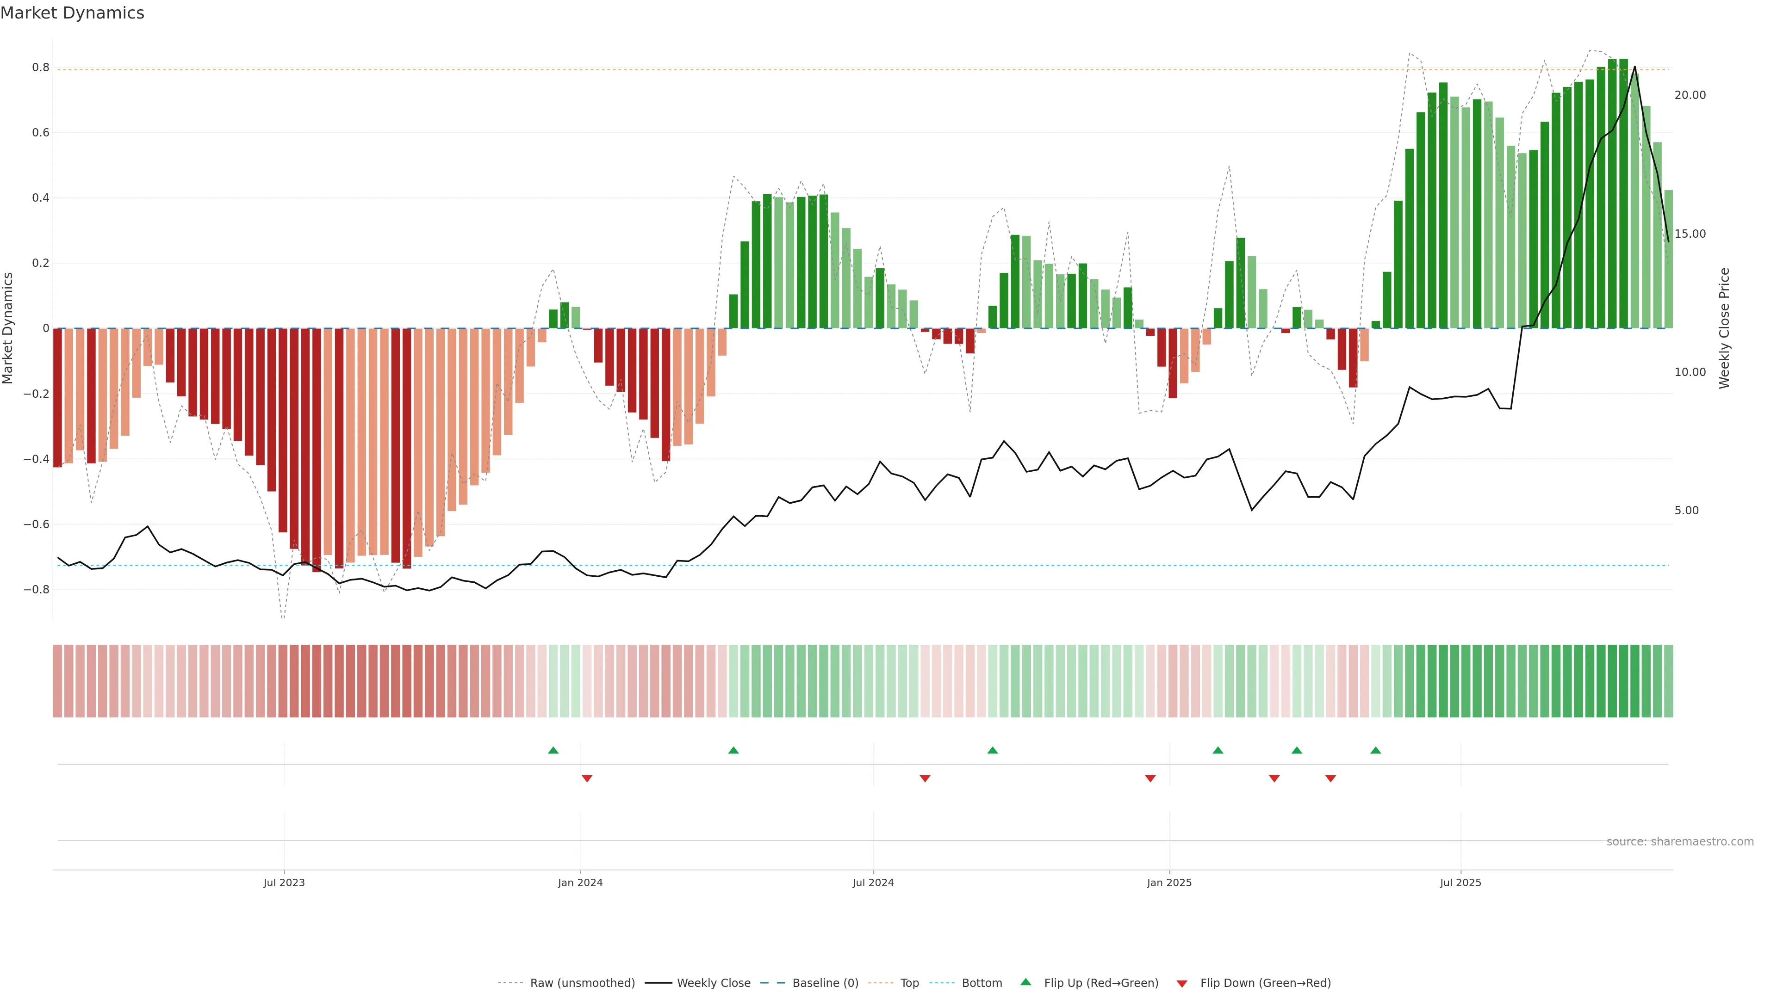Click the Weekly Close Price axis title
Screen dimensions: 1777x999
[1725, 328]
